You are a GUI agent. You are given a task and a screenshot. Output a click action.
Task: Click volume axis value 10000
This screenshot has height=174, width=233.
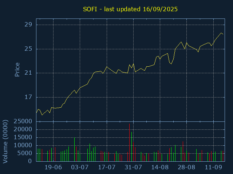23,145
